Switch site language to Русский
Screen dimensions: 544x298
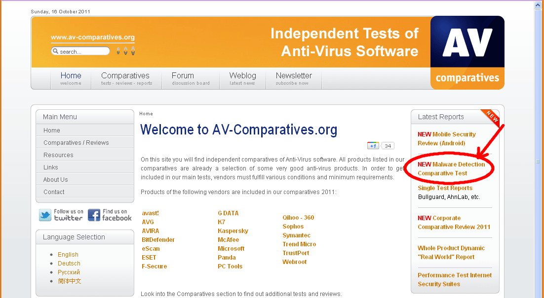pos(69,272)
